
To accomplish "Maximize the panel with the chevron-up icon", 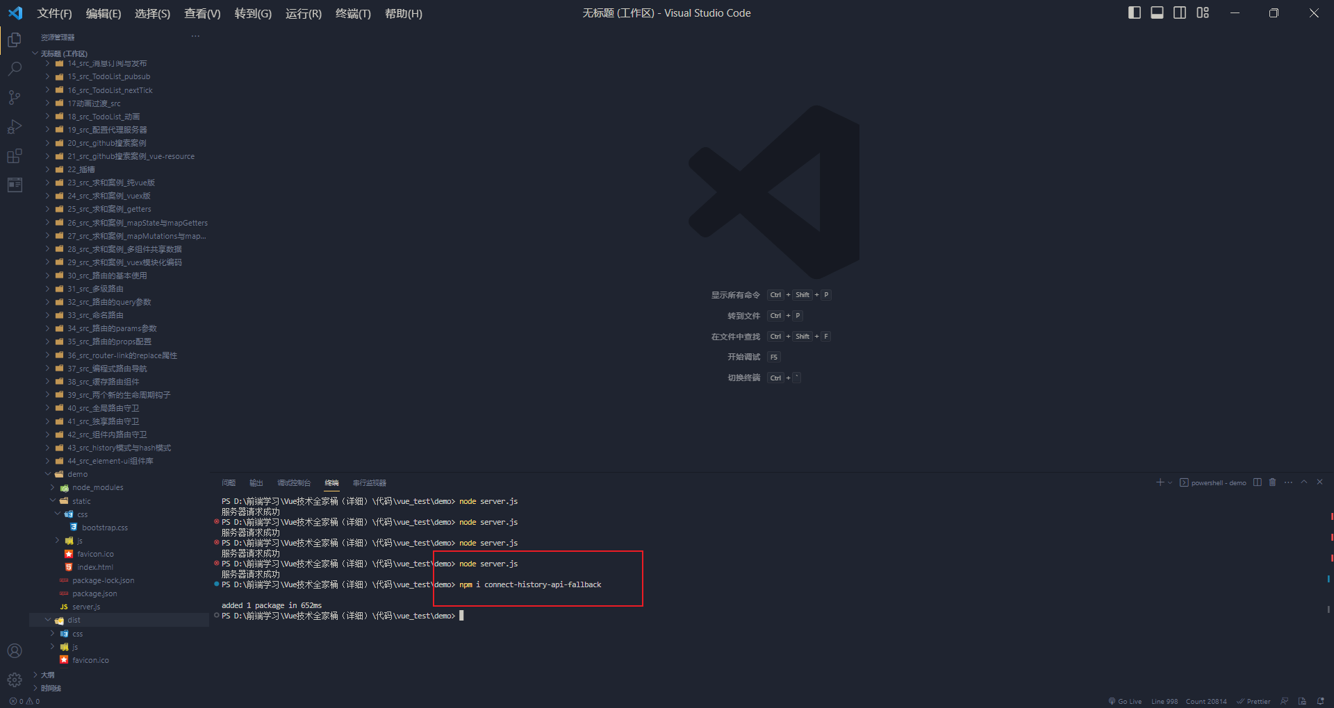I will (1304, 482).
